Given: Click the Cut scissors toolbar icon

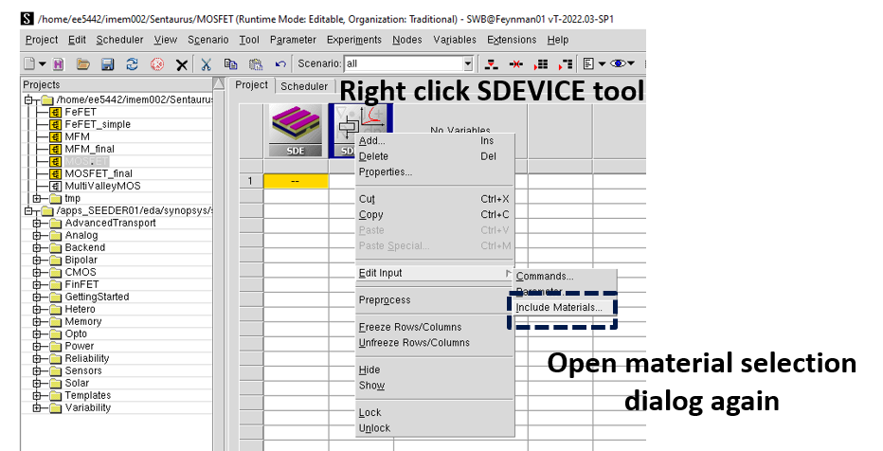Looking at the screenshot, I should (206, 63).
